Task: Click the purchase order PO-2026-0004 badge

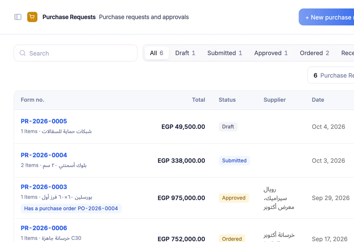Action: 71,208
